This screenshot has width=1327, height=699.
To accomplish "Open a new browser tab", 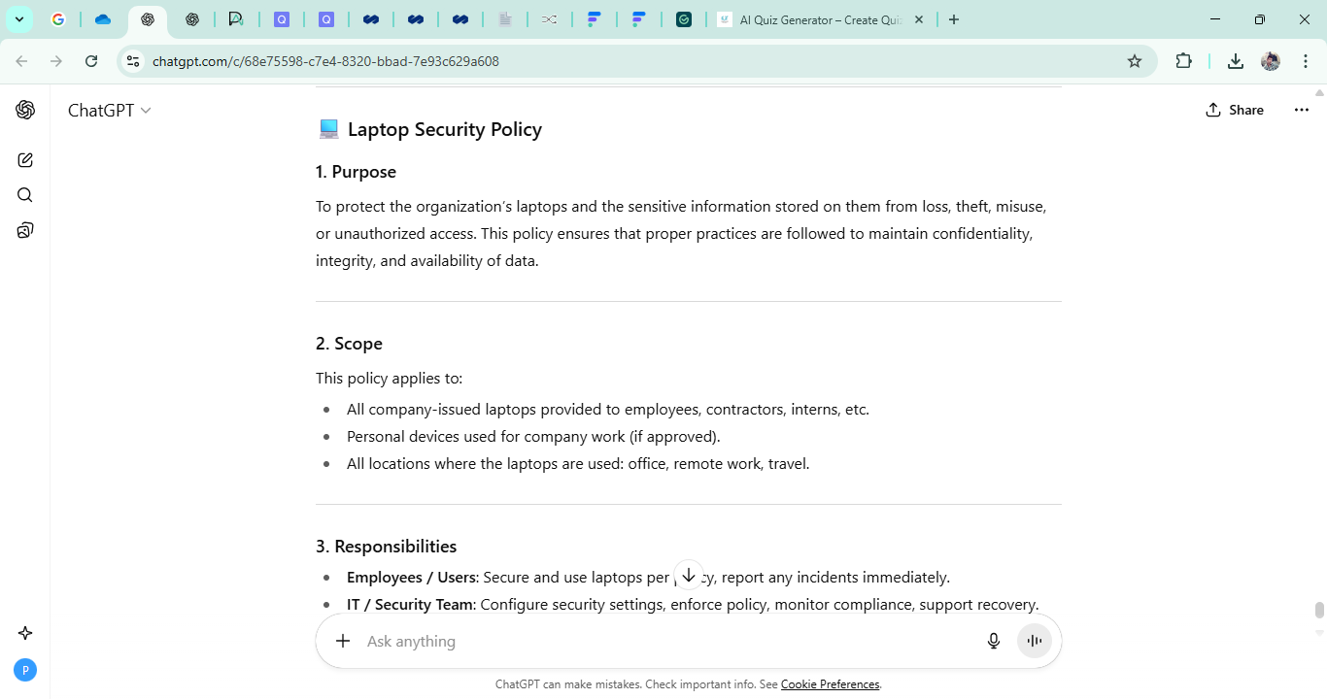I will click(x=954, y=19).
